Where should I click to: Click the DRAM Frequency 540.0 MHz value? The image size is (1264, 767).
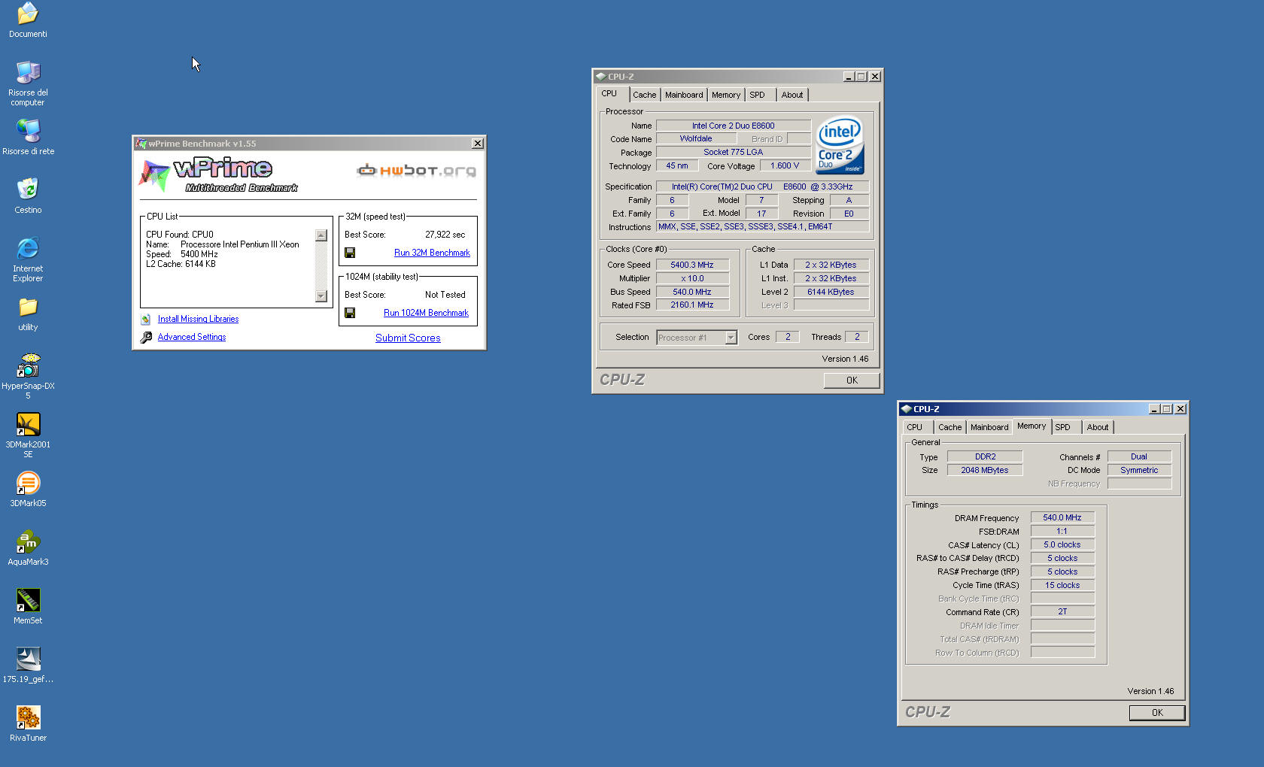[1062, 517]
